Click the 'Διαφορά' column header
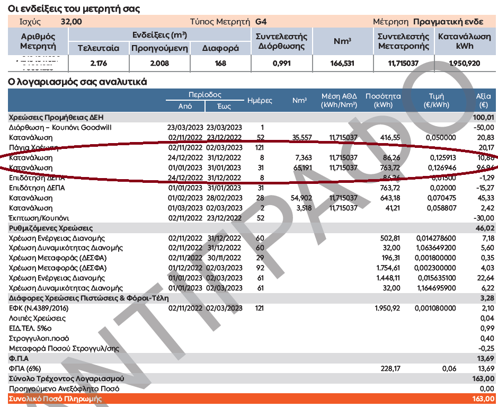The image size is (498, 407). pyautogui.click(x=220, y=48)
